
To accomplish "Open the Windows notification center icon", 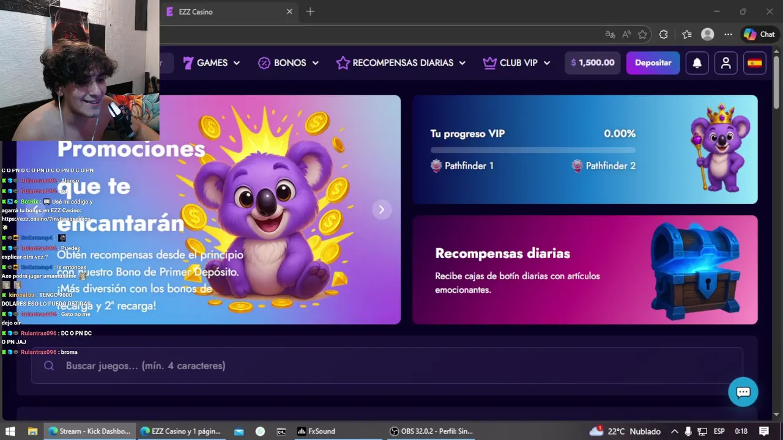I will (x=764, y=431).
